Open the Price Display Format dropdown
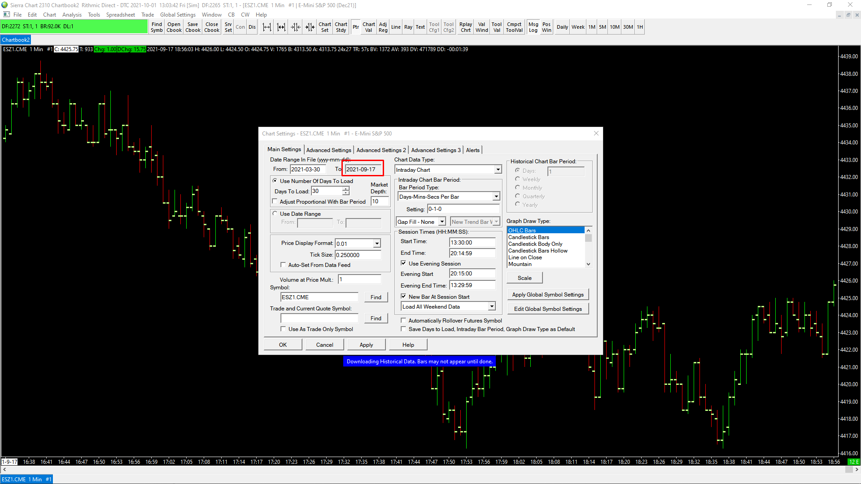This screenshot has width=861, height=484. click(x=377, y=244)
